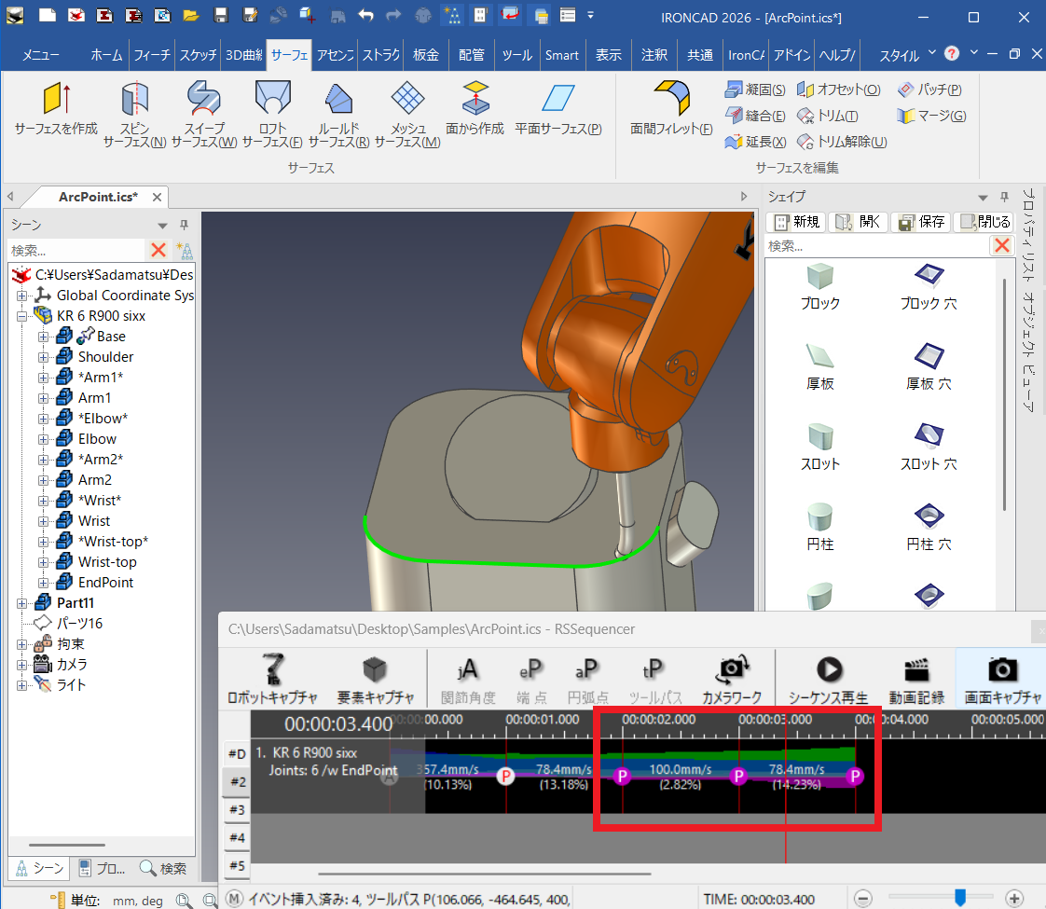Click 要素キャプチャ element capture in RSSequencer
The width and height of the screenshot is (1046, 909).
click(375, 679)
